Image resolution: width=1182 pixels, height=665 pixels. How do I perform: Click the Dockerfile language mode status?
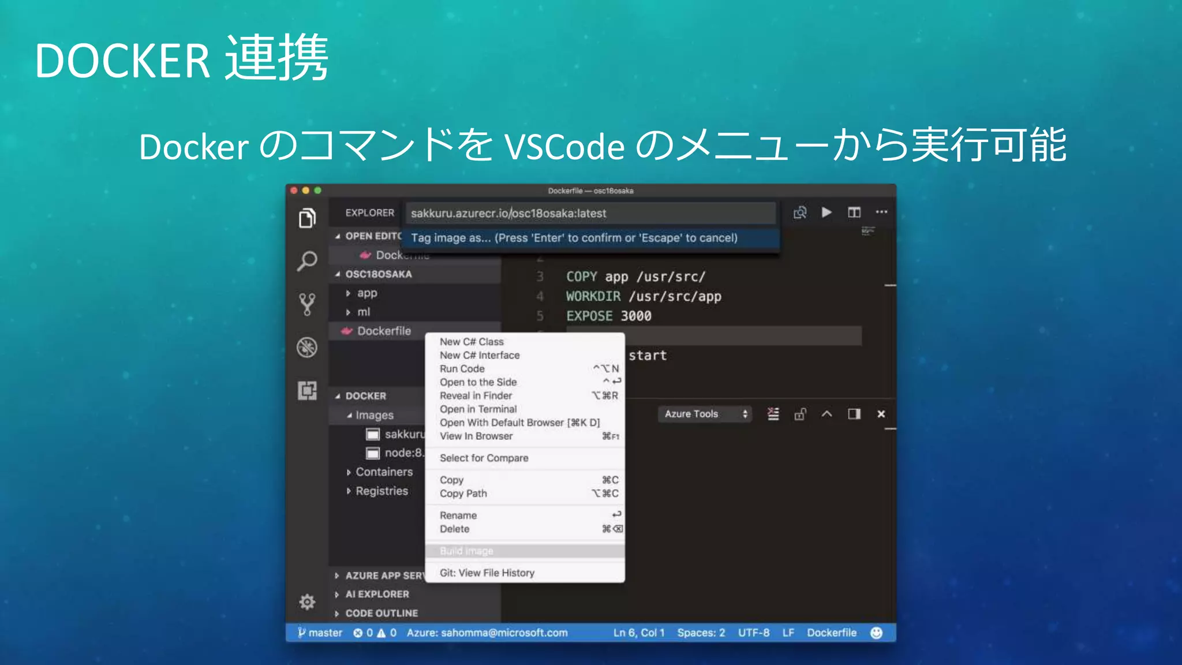[x=832, y=633]
